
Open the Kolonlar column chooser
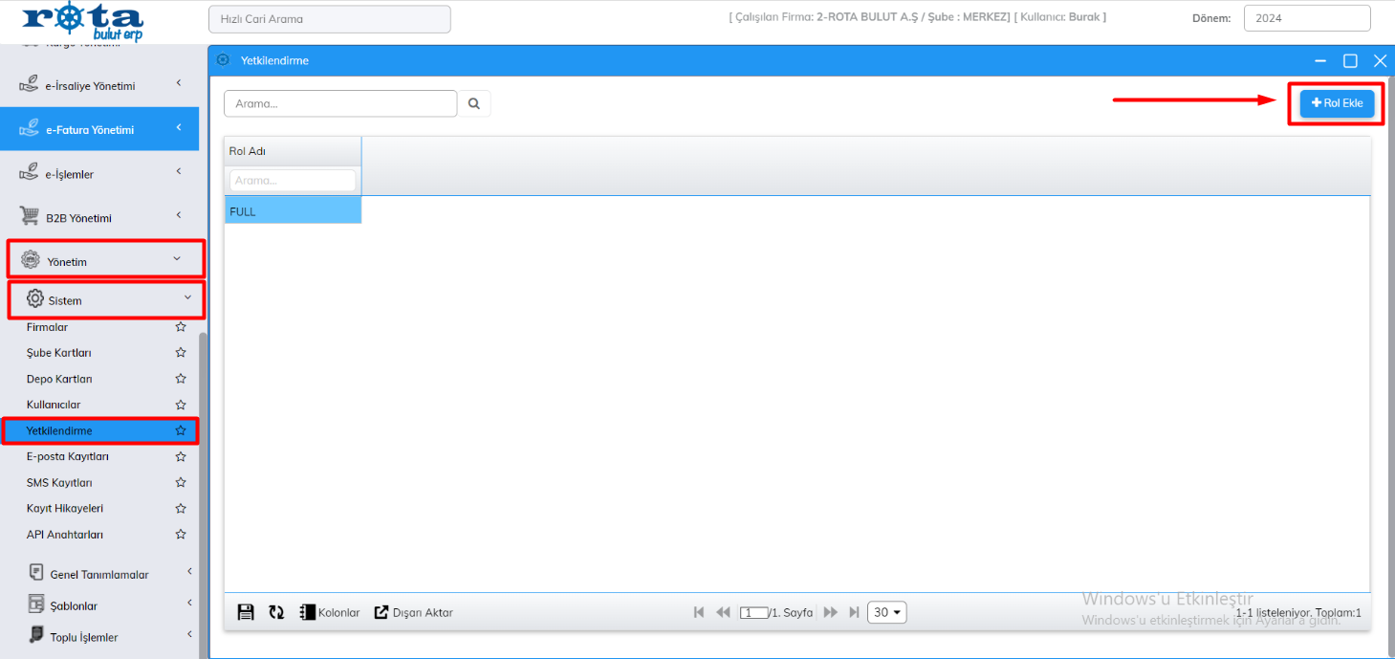(x=330, y=612)
